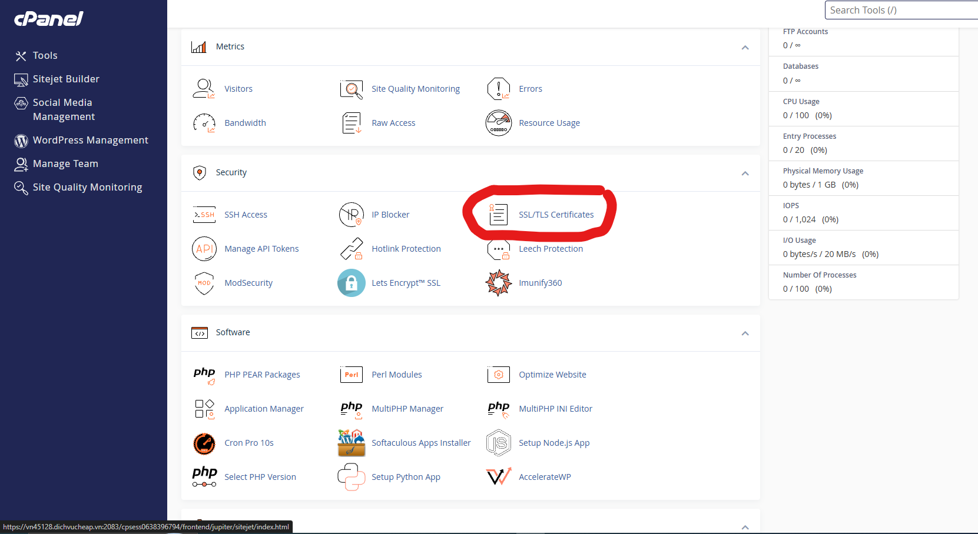
Task: Click the Leech Protection link
Action: pyautogui.click(x=551, y=249)
